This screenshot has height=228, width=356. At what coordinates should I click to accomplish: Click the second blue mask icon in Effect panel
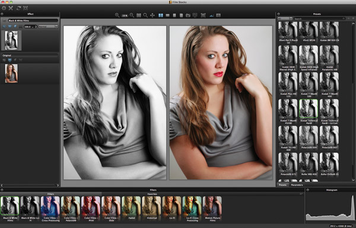click(9, 27)
